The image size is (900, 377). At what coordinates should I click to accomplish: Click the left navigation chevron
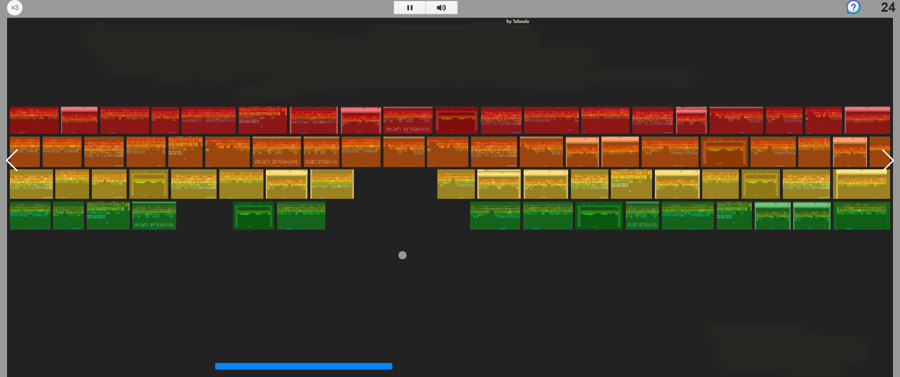click(x=12, y=160)
